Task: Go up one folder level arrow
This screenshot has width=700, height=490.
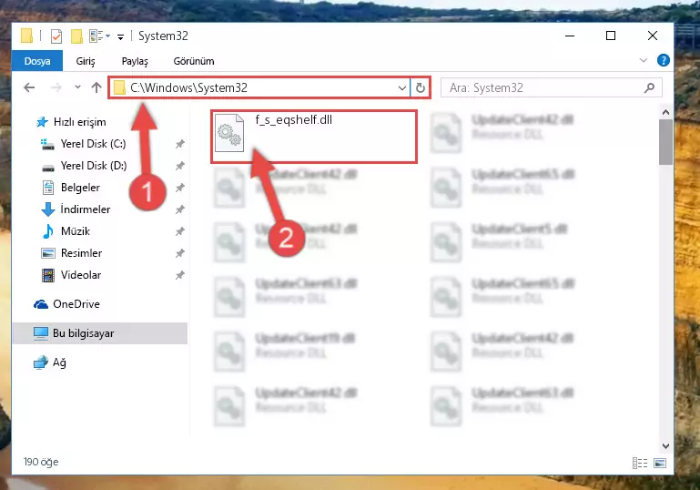Action: pyautogui.click(x=96, y=87)
